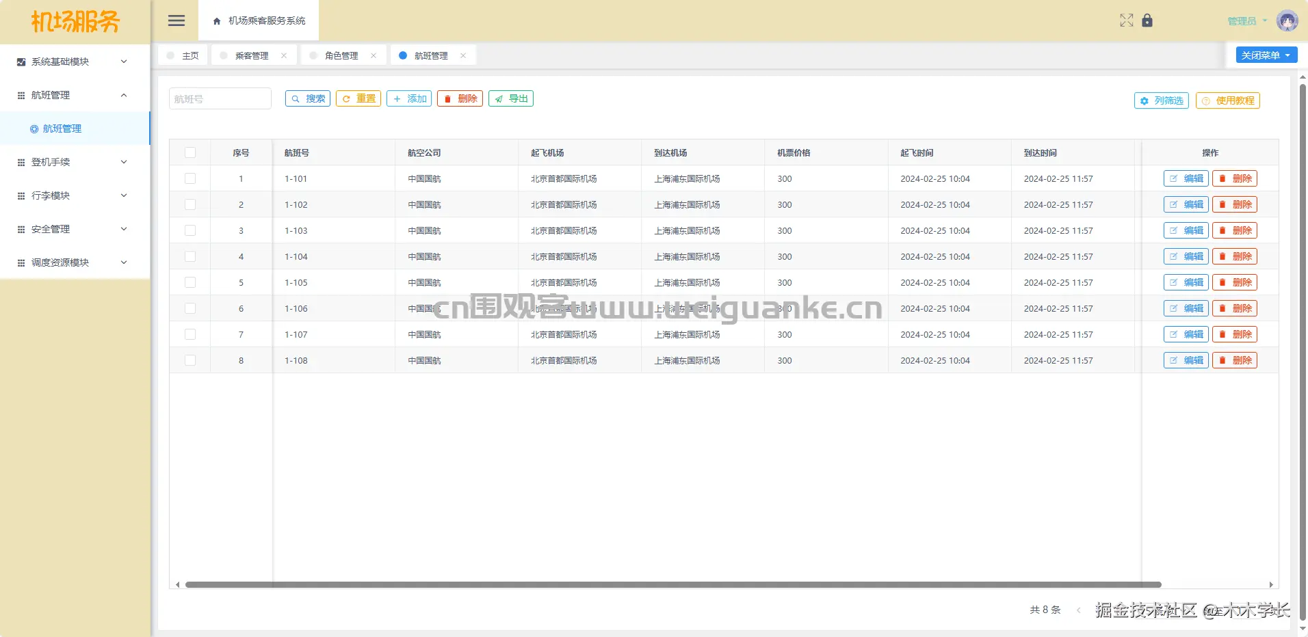The height and width of the screenshot is (637, 1308).
Task: Click the home icon in breadcrumb
Action: click(217, 21)
